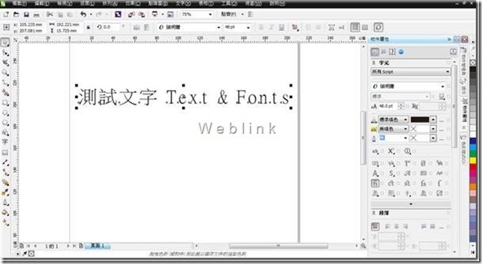The height and width of the screenshot is (264, 482).
Task: Collapse the 字元 character section
Action: (374, 63)
